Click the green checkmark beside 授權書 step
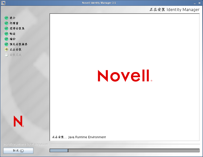Screen dimensions: 203x157 (x=6, y=23)
